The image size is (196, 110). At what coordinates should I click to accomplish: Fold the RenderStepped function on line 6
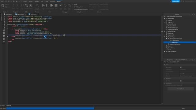tap(7, 24)
